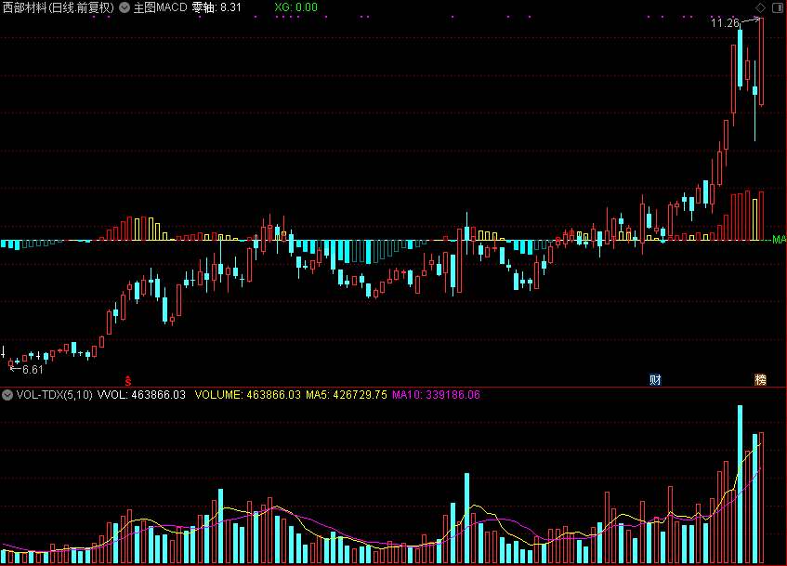The height and width of the screenshot is (566, 787).
Task: Click the VVOL: 463866.03 value
Action: coord(141,395)
